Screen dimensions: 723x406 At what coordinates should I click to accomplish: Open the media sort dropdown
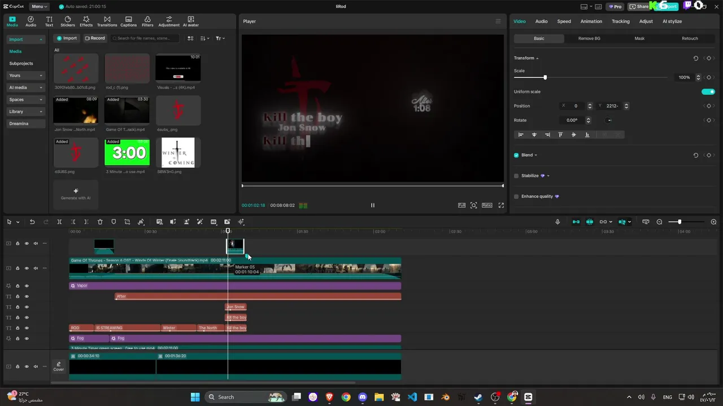204,38
